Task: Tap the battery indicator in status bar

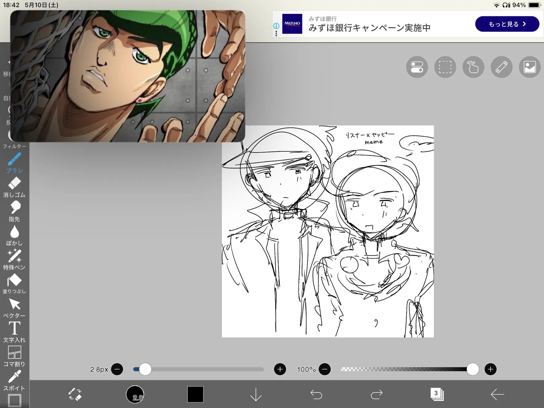Action: click(534, 5)
